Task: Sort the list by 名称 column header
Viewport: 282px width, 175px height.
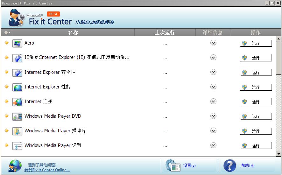Action: pos(73,32)
